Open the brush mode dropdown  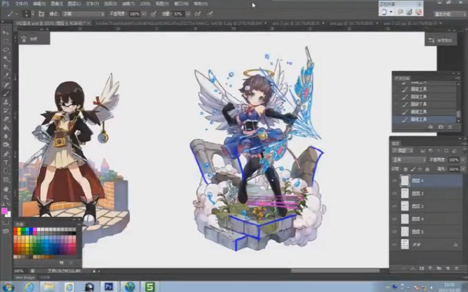[x=84, y=14]
